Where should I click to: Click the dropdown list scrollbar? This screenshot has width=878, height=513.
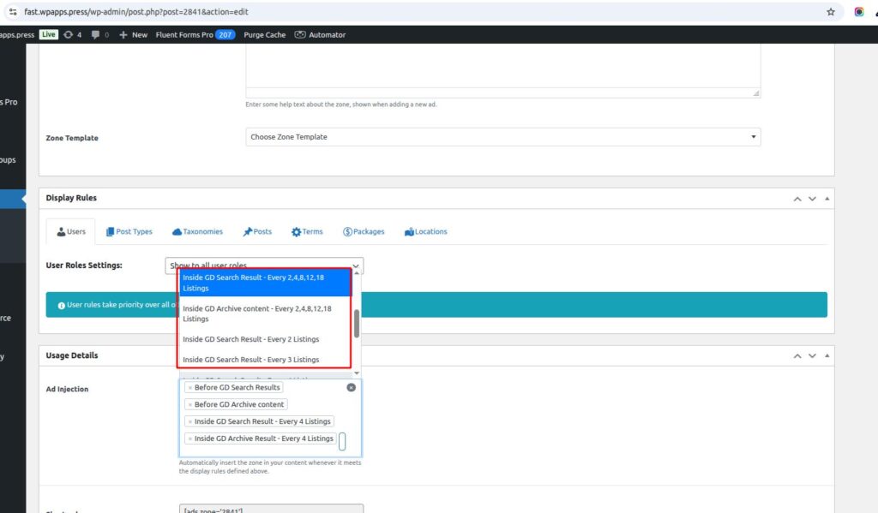[x=357, y=324]
